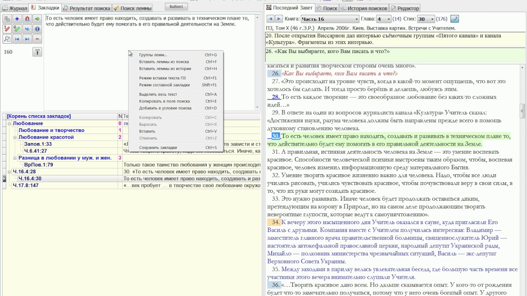Click the pencil edit icon in reader toolbar
The width and height of the screenshot is (527, 296).
[455, 19]
